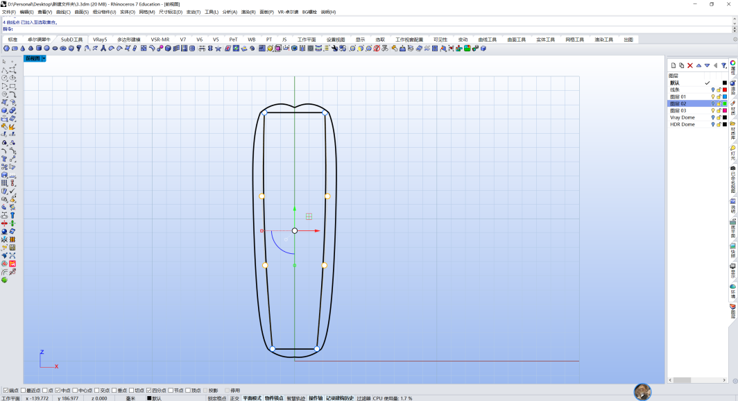Select the Vray Dome layer row
The height and width of the screenshot is (401, 738).
(698, 118)
